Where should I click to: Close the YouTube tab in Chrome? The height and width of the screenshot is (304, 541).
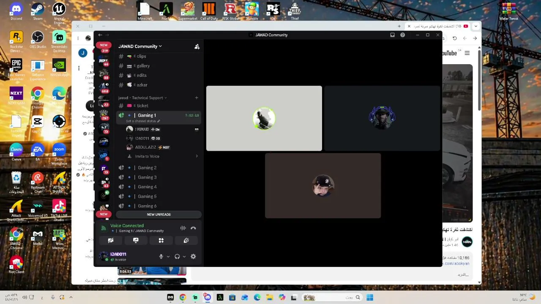coord(409,26)
